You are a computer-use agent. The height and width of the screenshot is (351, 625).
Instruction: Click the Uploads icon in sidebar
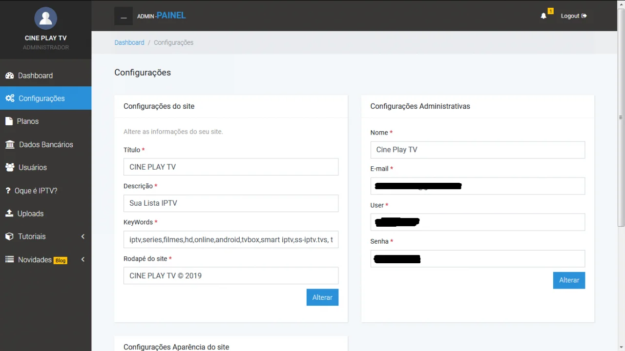click(x=9, y=214)
